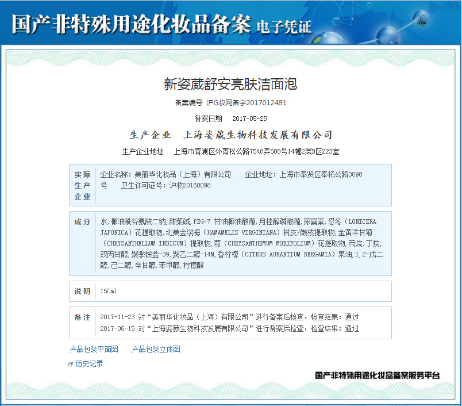Click the filing date 2017-05-25
The image size is (462, 406).
249,118
